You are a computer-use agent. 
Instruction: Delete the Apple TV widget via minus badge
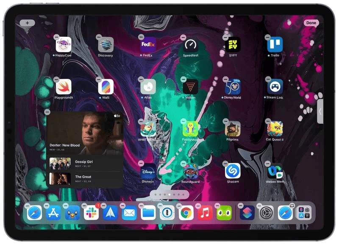47,112
